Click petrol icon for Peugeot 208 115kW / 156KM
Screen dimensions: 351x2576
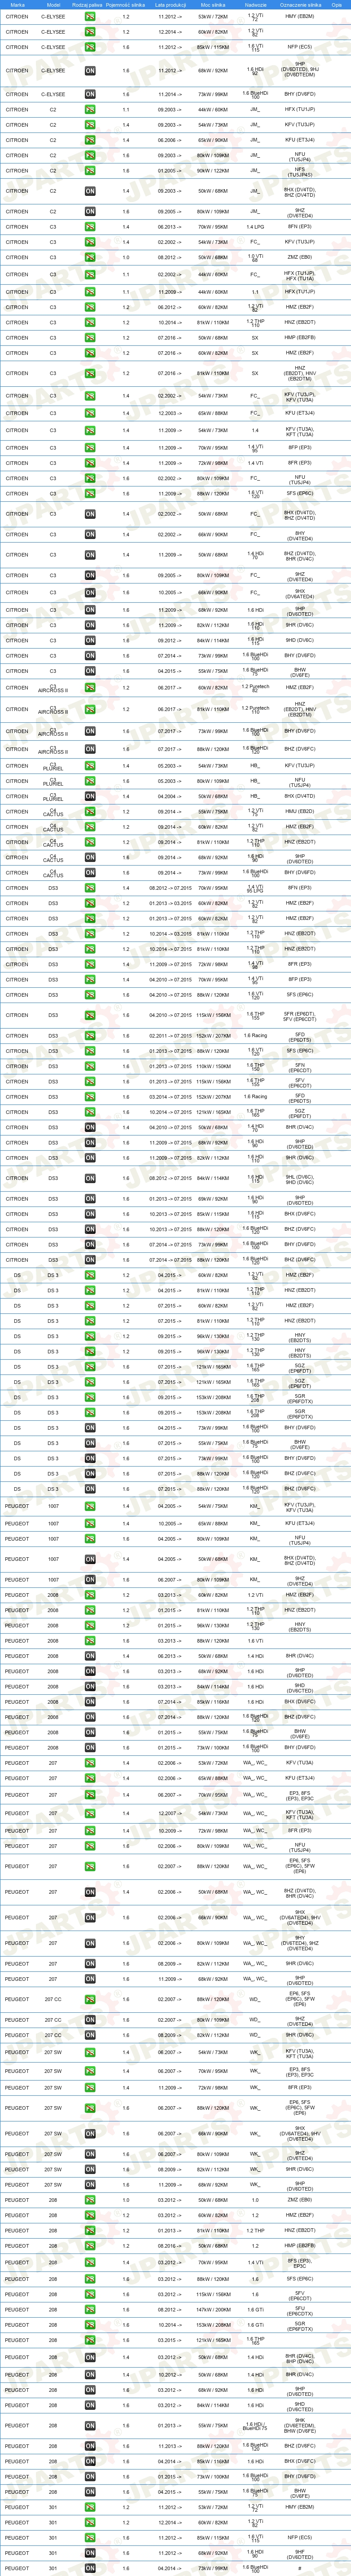pos(90,2295)
